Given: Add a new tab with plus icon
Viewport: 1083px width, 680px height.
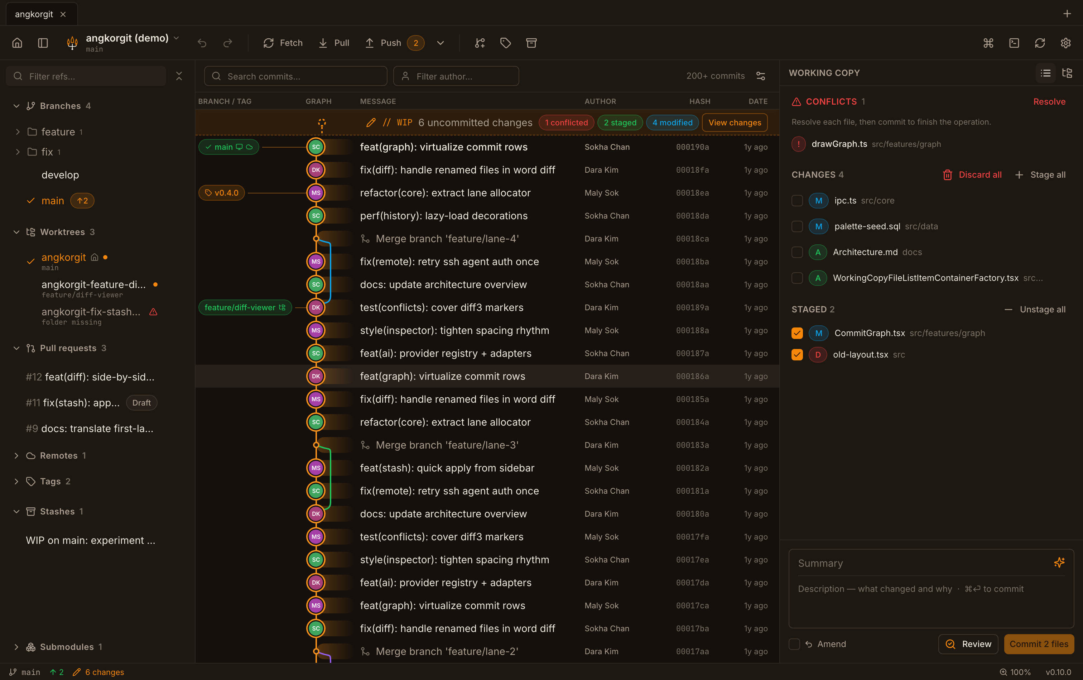Looking at the screenshot, I should (1067, 14).
